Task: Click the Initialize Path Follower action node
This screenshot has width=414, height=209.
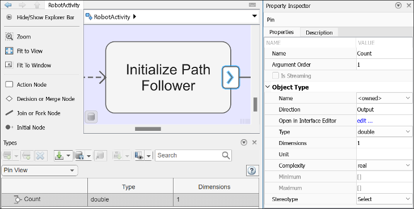Action: coord(168,78)
